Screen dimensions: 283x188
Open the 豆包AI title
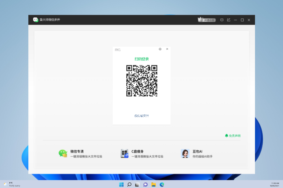(197, 151)
